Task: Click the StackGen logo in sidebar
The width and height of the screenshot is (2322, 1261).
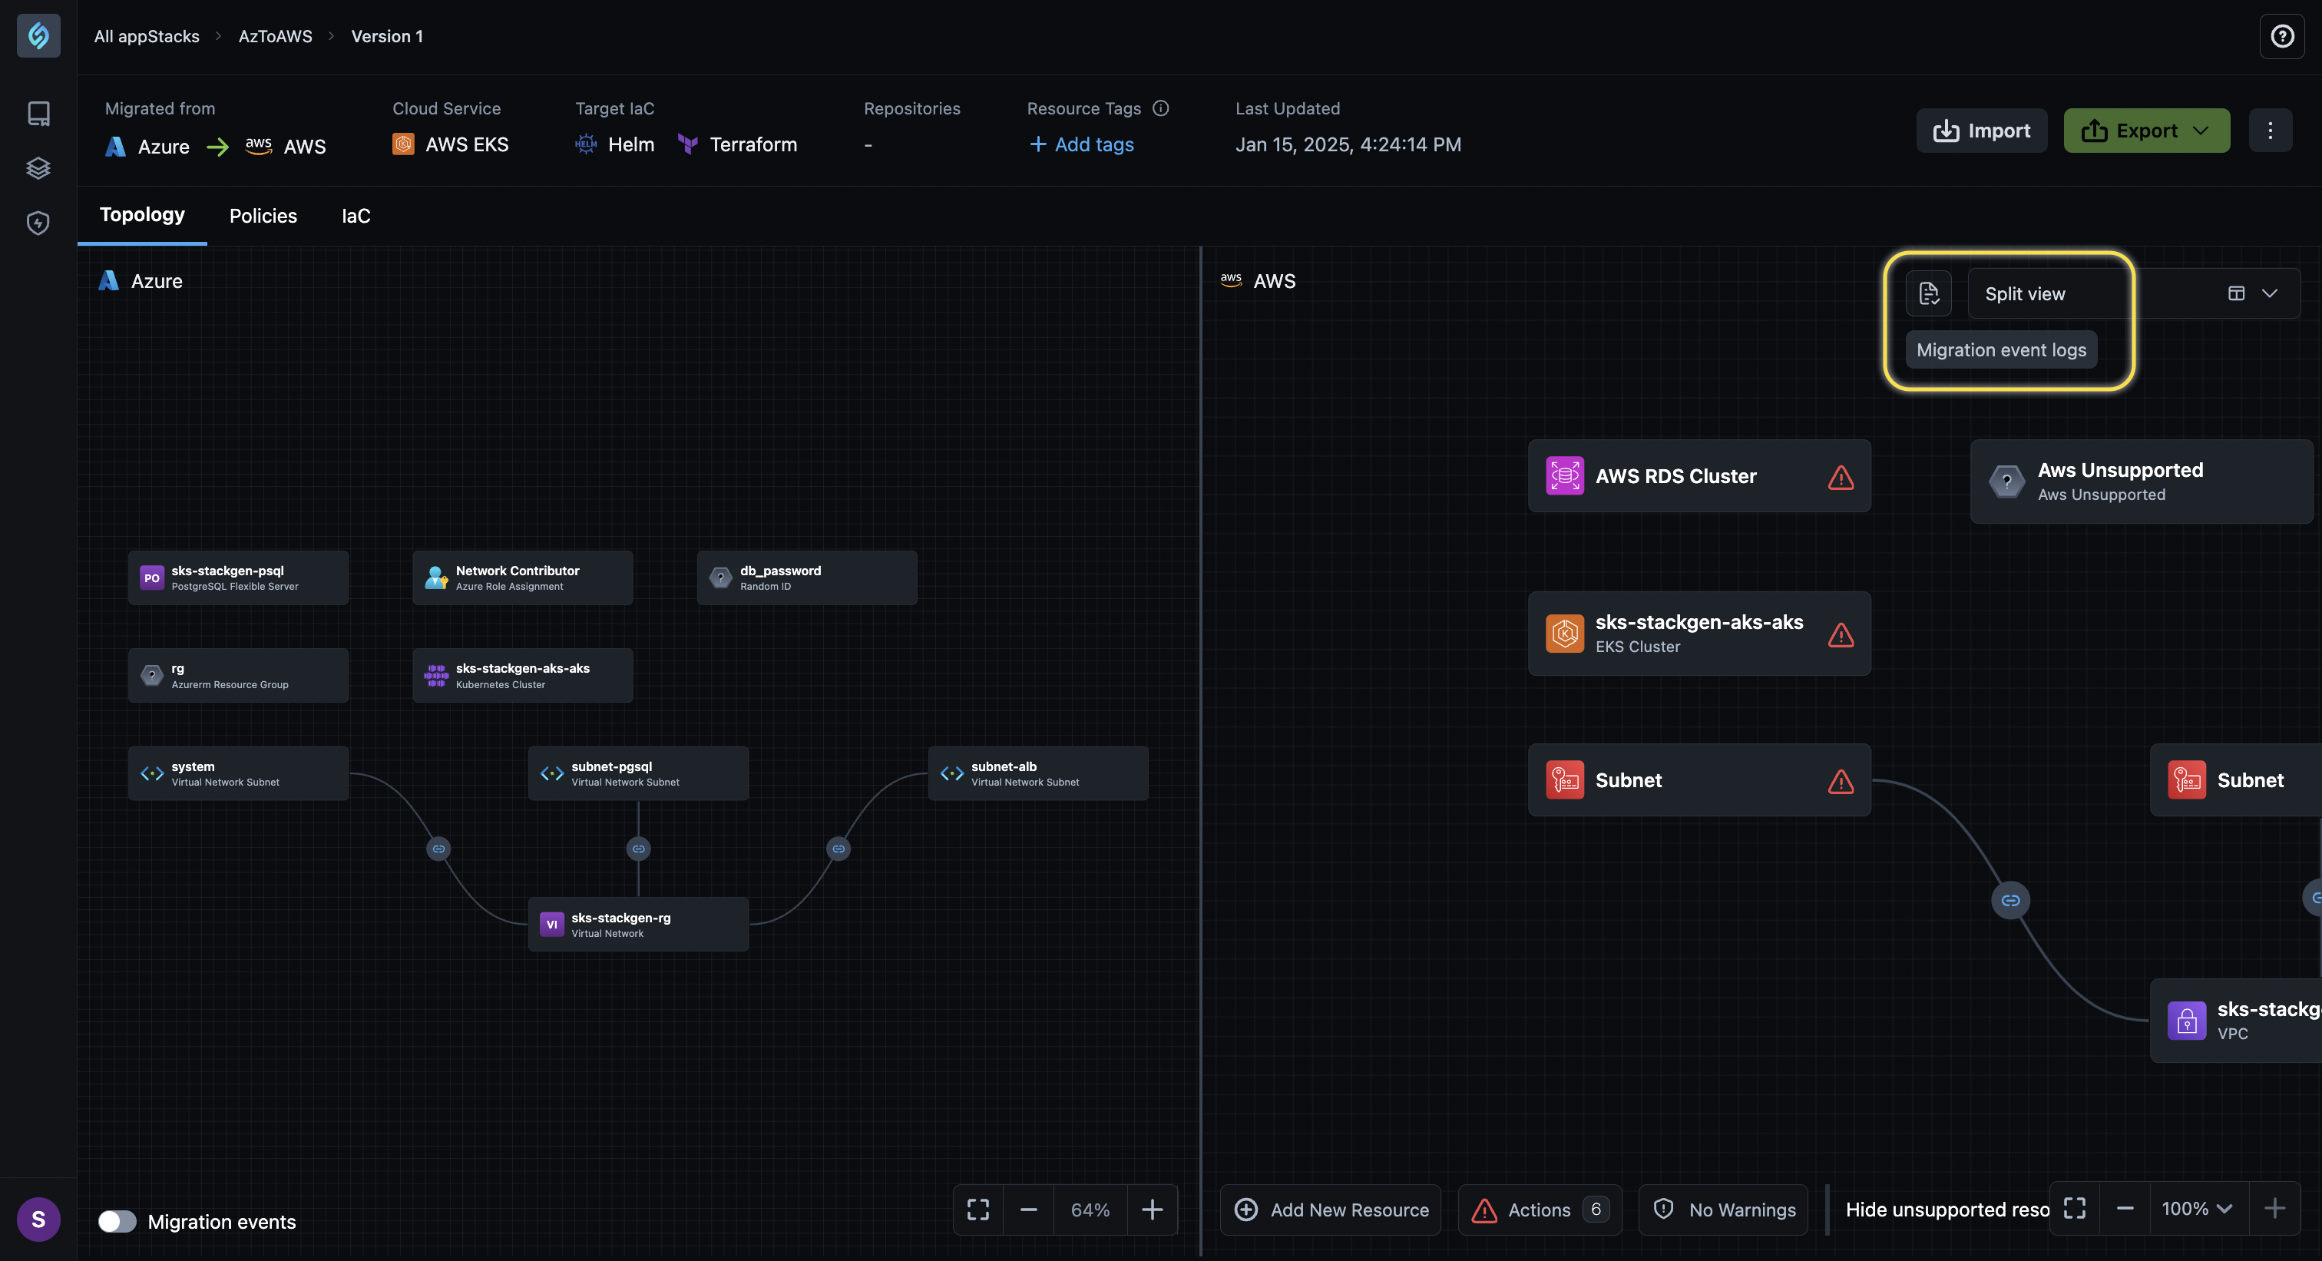Action: point(38,36)
